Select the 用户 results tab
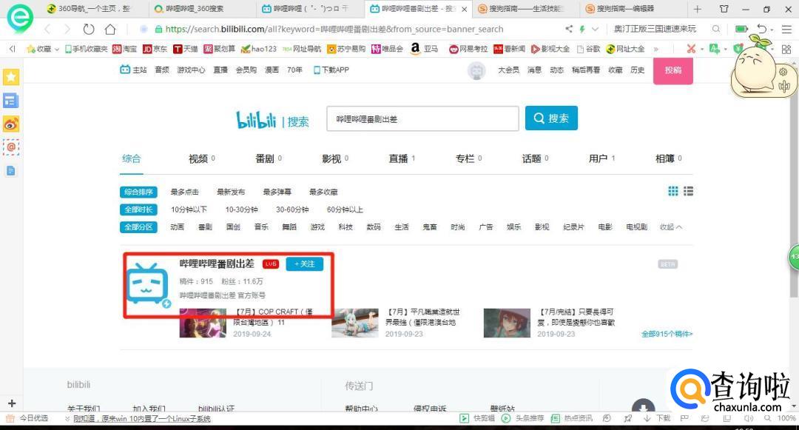The image size is (799, 430). (x=601, y=158)
